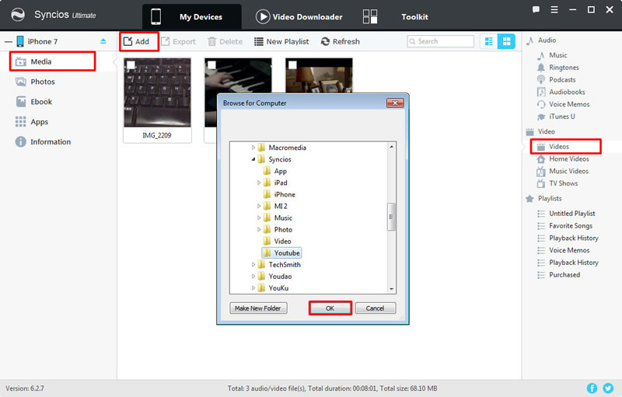Click the Add toolbar icon
The width and height of the screenshot is (622, 397).
click(128, 41)
